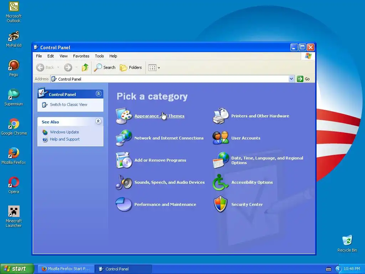This screenshot has width=365, height=274.
Task: Click Security Center category text link
Action: coord(247,204)
